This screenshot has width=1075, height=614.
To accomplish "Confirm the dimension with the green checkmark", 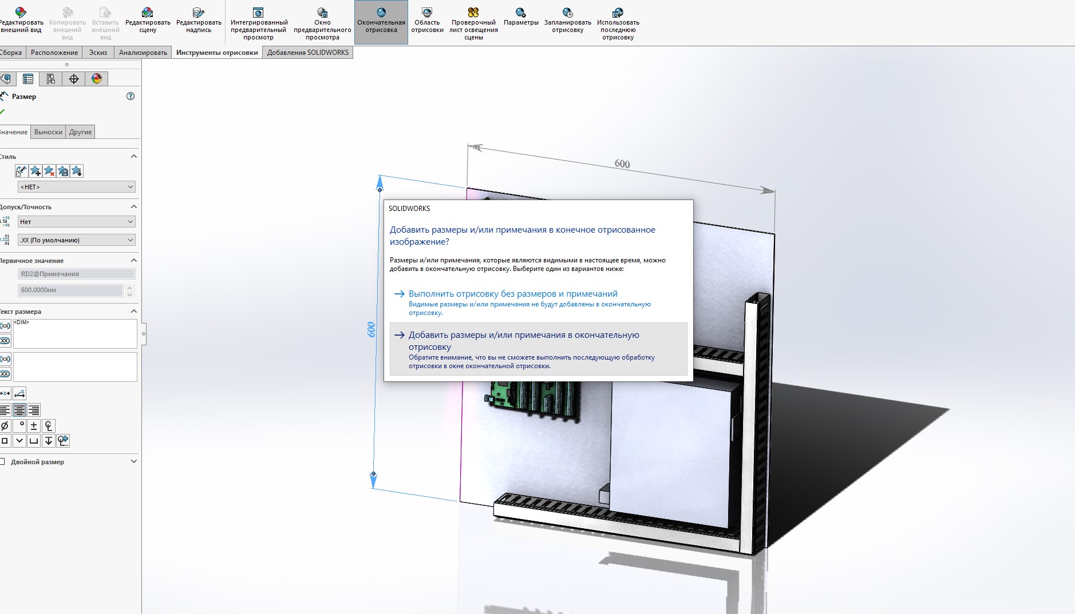I will 2,111.
